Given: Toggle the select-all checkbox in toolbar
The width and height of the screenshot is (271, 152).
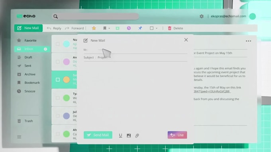Looking at the screenshot, I should pyautogui.click(x=151, y=28).
